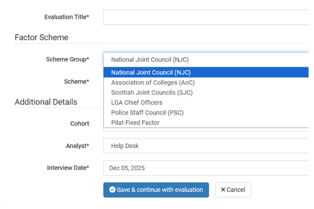Open the Analyst dropdown showing Help Desk

click(206, 146)
